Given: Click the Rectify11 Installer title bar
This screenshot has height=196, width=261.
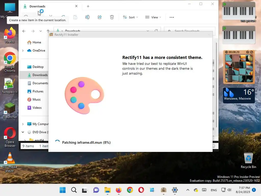Looking at the screenshot, I should tap(130, 35).
